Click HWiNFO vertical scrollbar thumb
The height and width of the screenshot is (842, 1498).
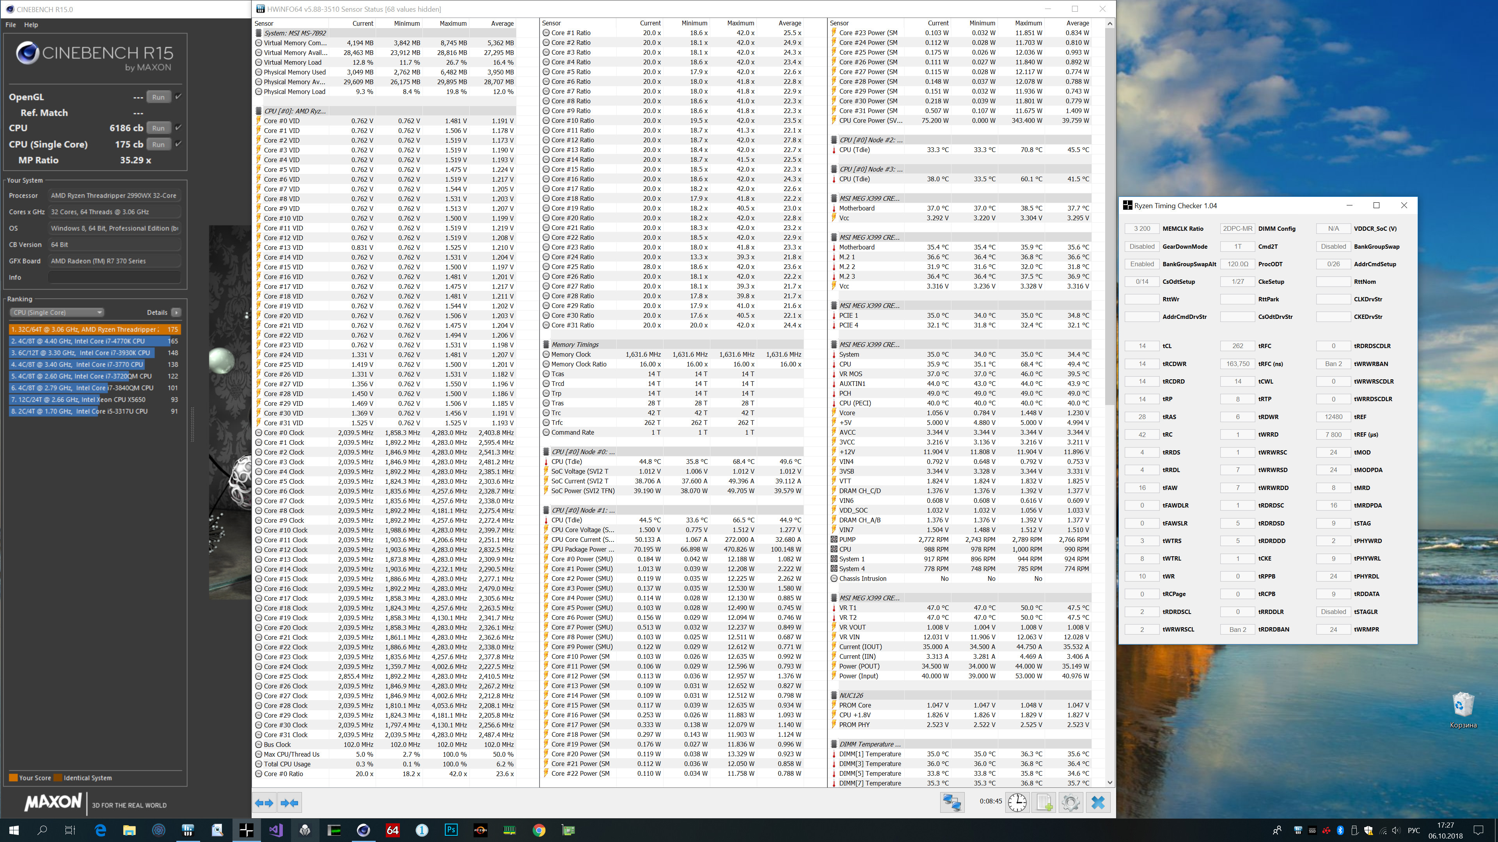(x=1109, y=216)
